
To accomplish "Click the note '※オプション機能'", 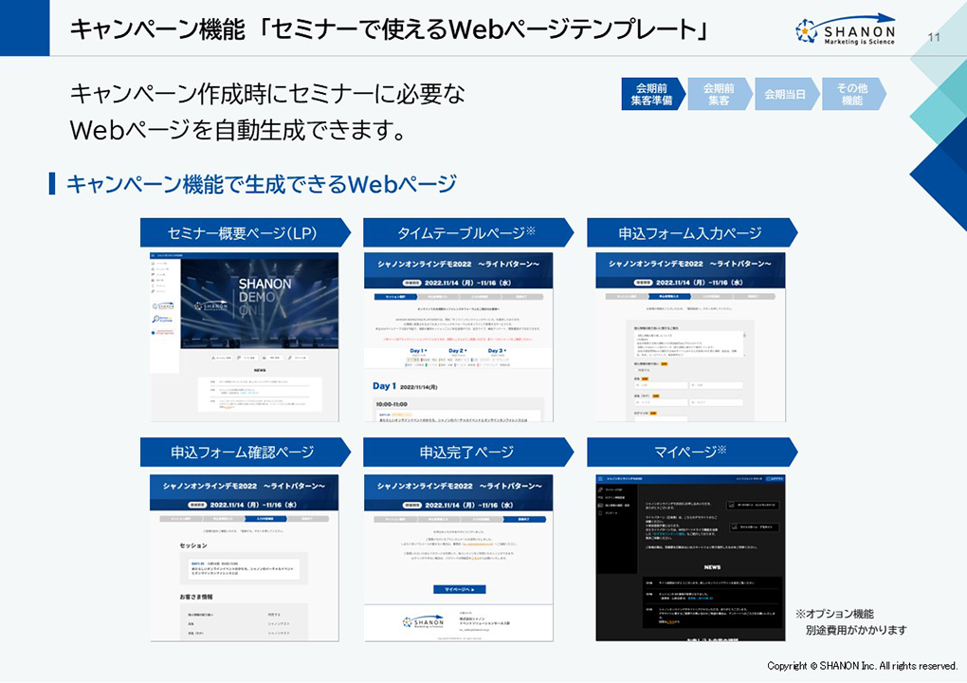I will coord(834,614).
